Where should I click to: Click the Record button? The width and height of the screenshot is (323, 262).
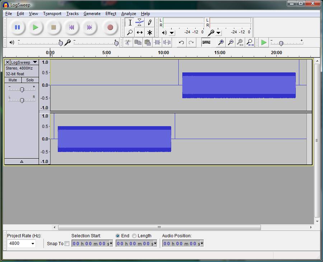tap(110, 27)
